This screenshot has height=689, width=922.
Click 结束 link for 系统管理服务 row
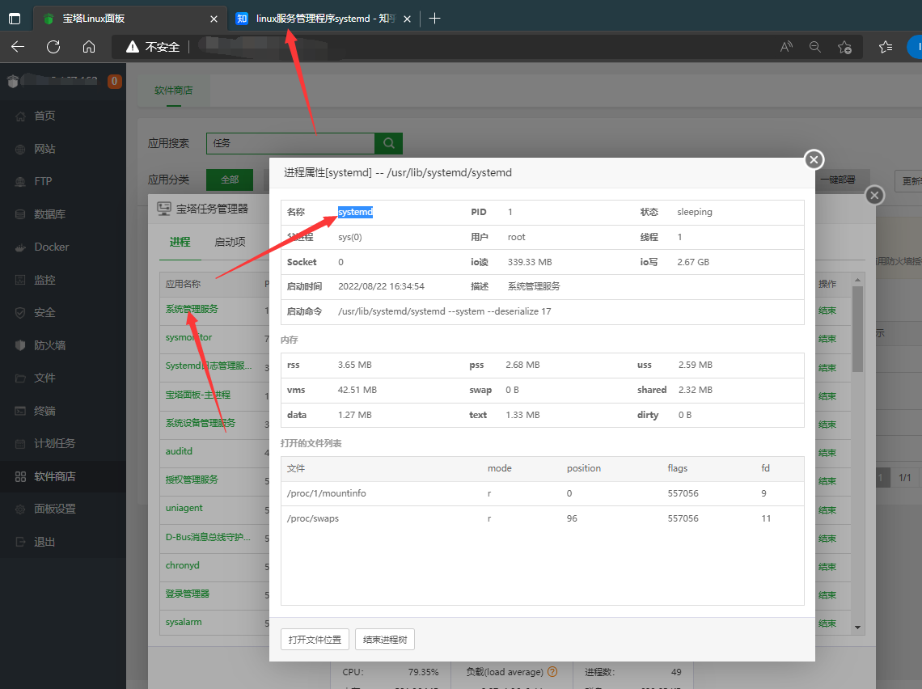[x=827, y=311]
